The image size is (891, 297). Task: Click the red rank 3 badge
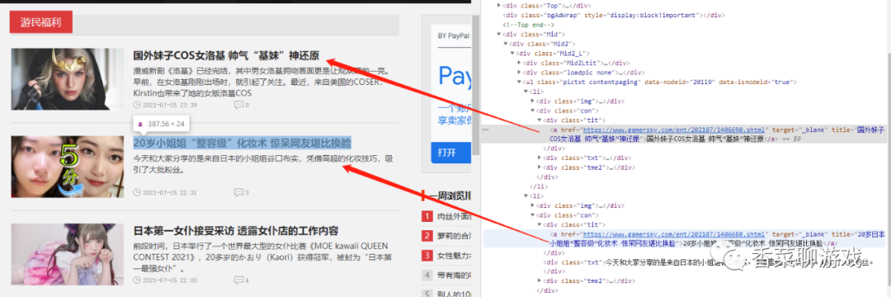[x=427, y=256]
